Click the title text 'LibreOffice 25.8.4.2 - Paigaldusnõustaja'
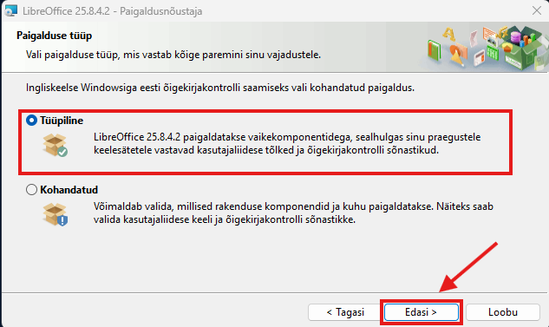The height and width of the screenshot is (327, 549). [113, 11]
